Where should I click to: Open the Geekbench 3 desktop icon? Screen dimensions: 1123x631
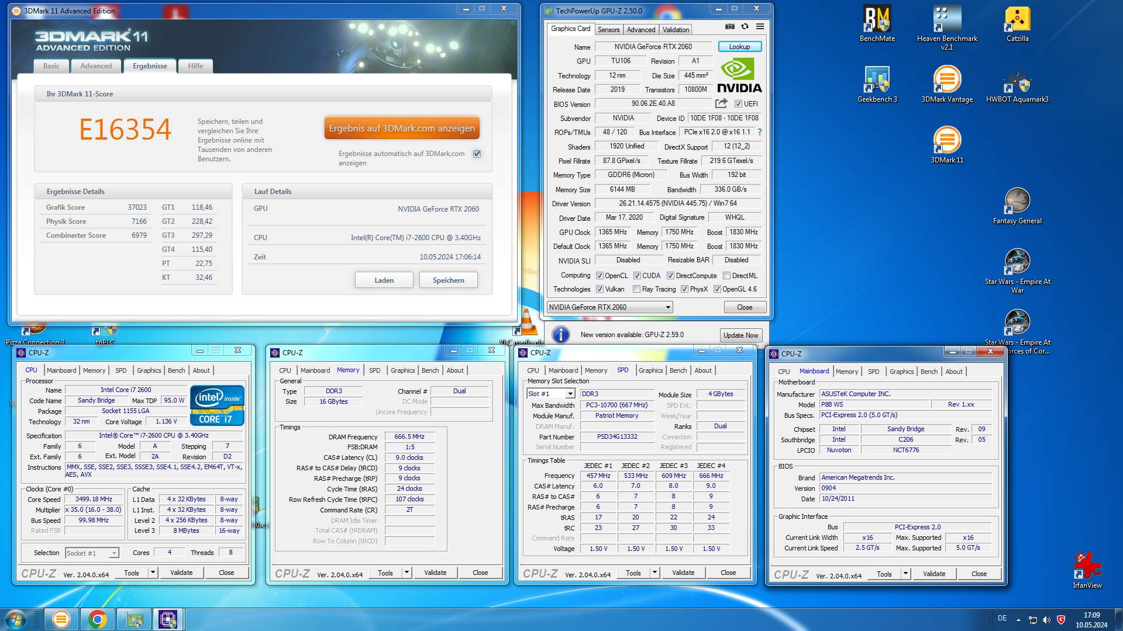[x=877, y=84]
